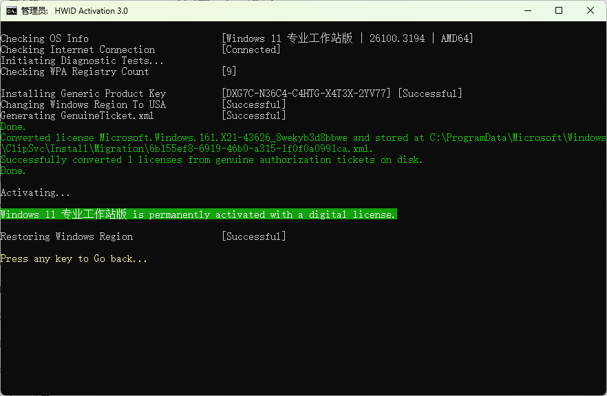Click the "Restoring Windows Region" text
The image size is (607, 396).
(x=67, y=236)
